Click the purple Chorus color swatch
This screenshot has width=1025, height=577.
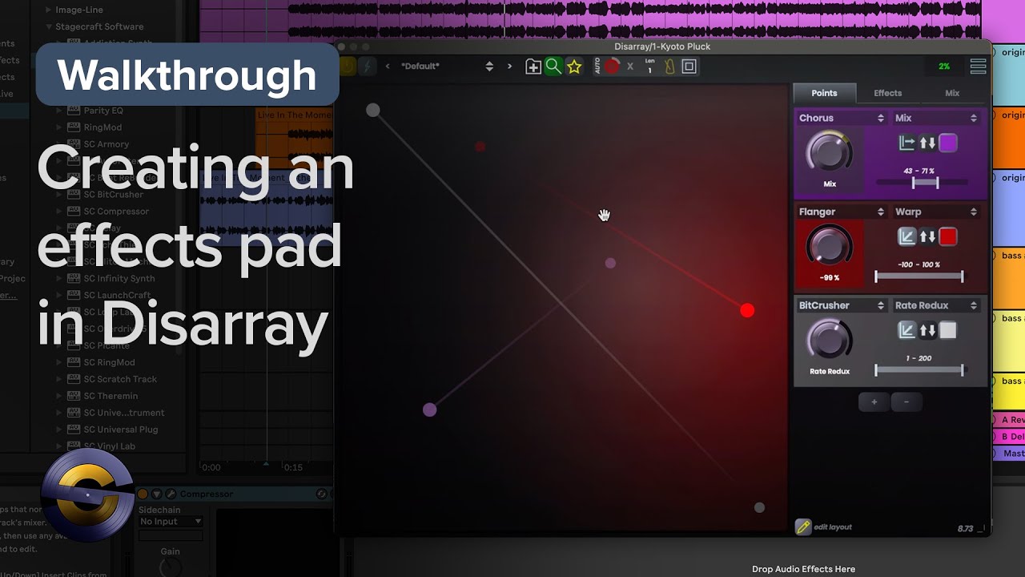[x=948, y=143]
